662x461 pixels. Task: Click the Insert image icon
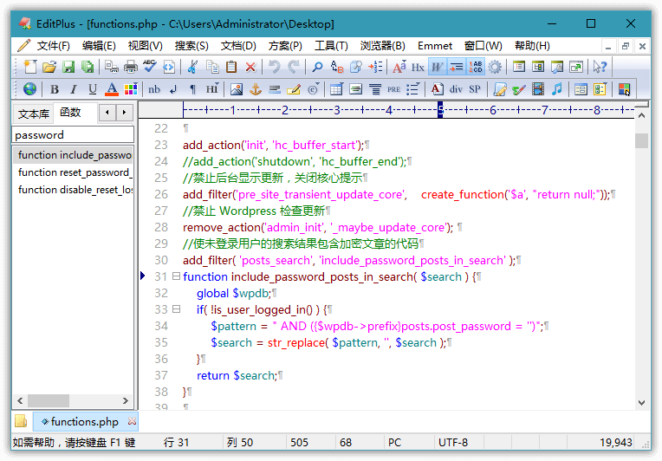[237, 88]
